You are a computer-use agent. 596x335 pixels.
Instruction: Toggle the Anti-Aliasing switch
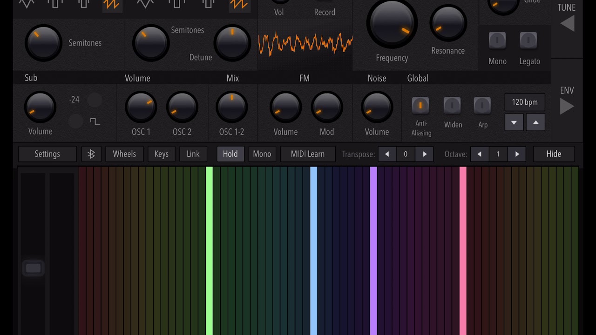420,106
